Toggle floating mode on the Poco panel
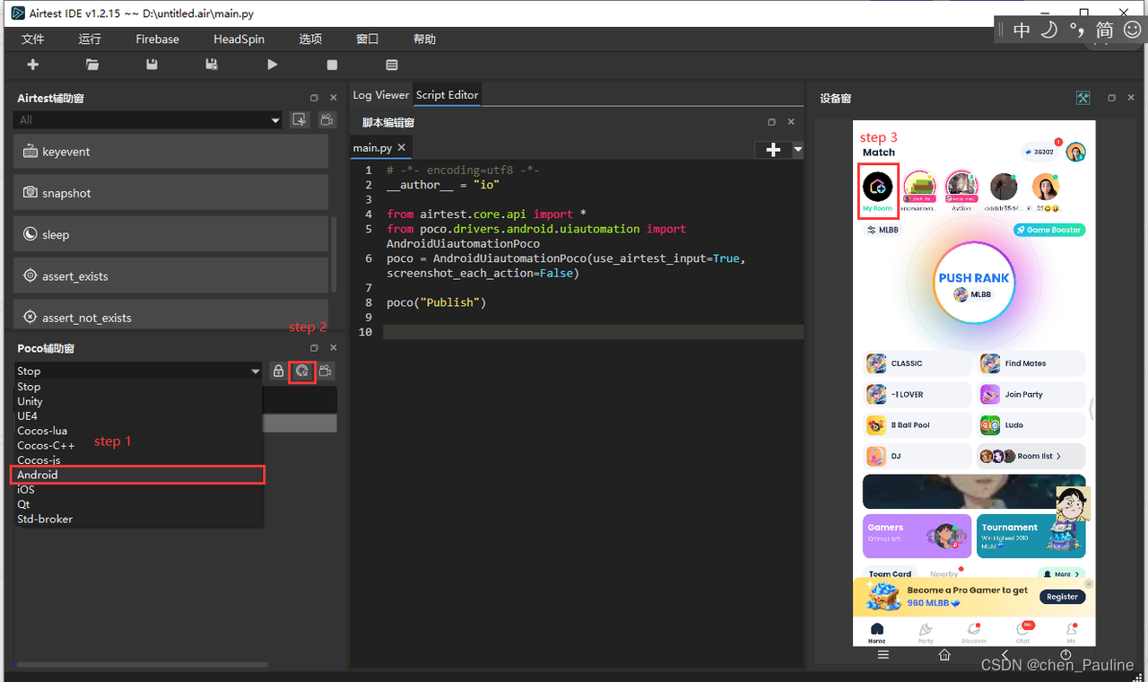The width and height of the screenshot is (1148, 682). point(314,347)
